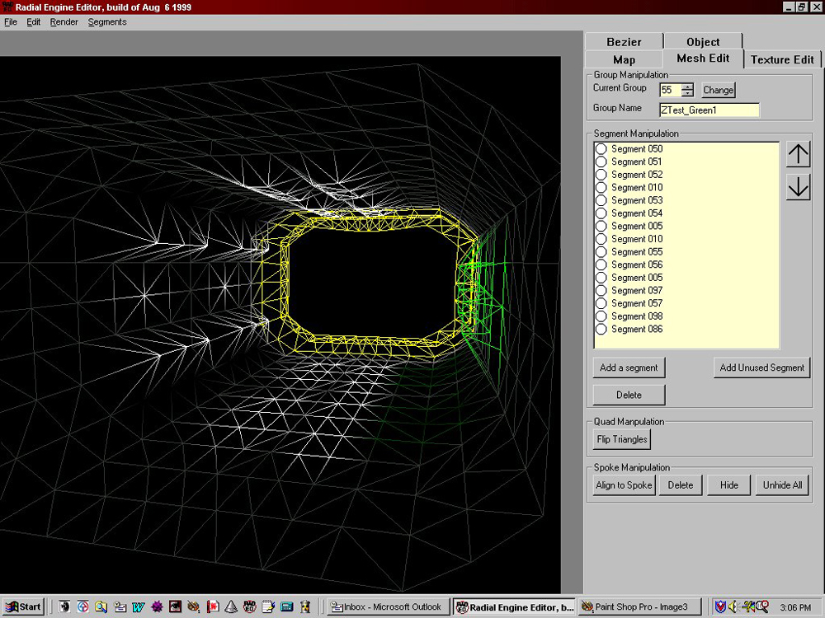The height and width of the screenshot is (618, 825).
Task: Click the 3:06 PM taskbar clock
Action: tap(795, 607)
